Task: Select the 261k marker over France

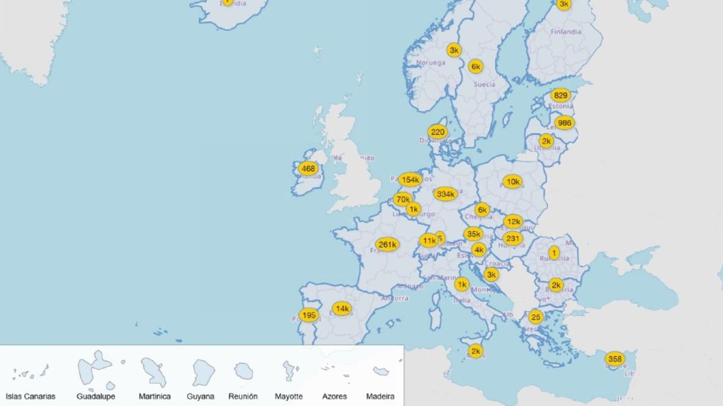Action: 386,244
